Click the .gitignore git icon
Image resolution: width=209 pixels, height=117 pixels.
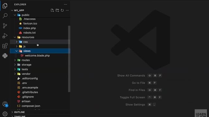[19, 97]
